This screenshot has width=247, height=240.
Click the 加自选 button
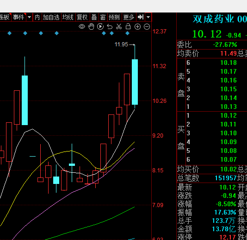point(51,17)
